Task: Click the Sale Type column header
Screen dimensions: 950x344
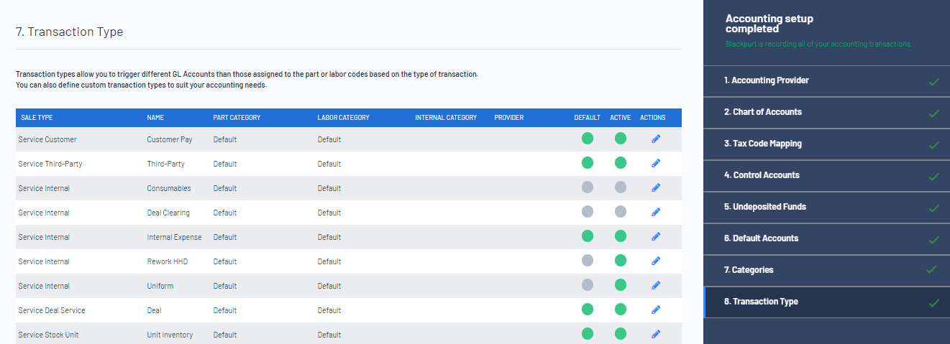Action: pyautogui.click(x=37, y=118)
